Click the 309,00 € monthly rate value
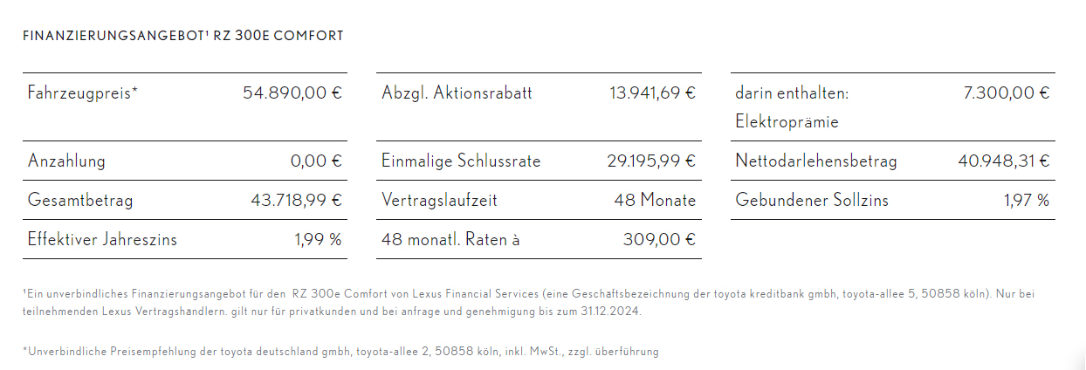 click(x=659, y=239)
